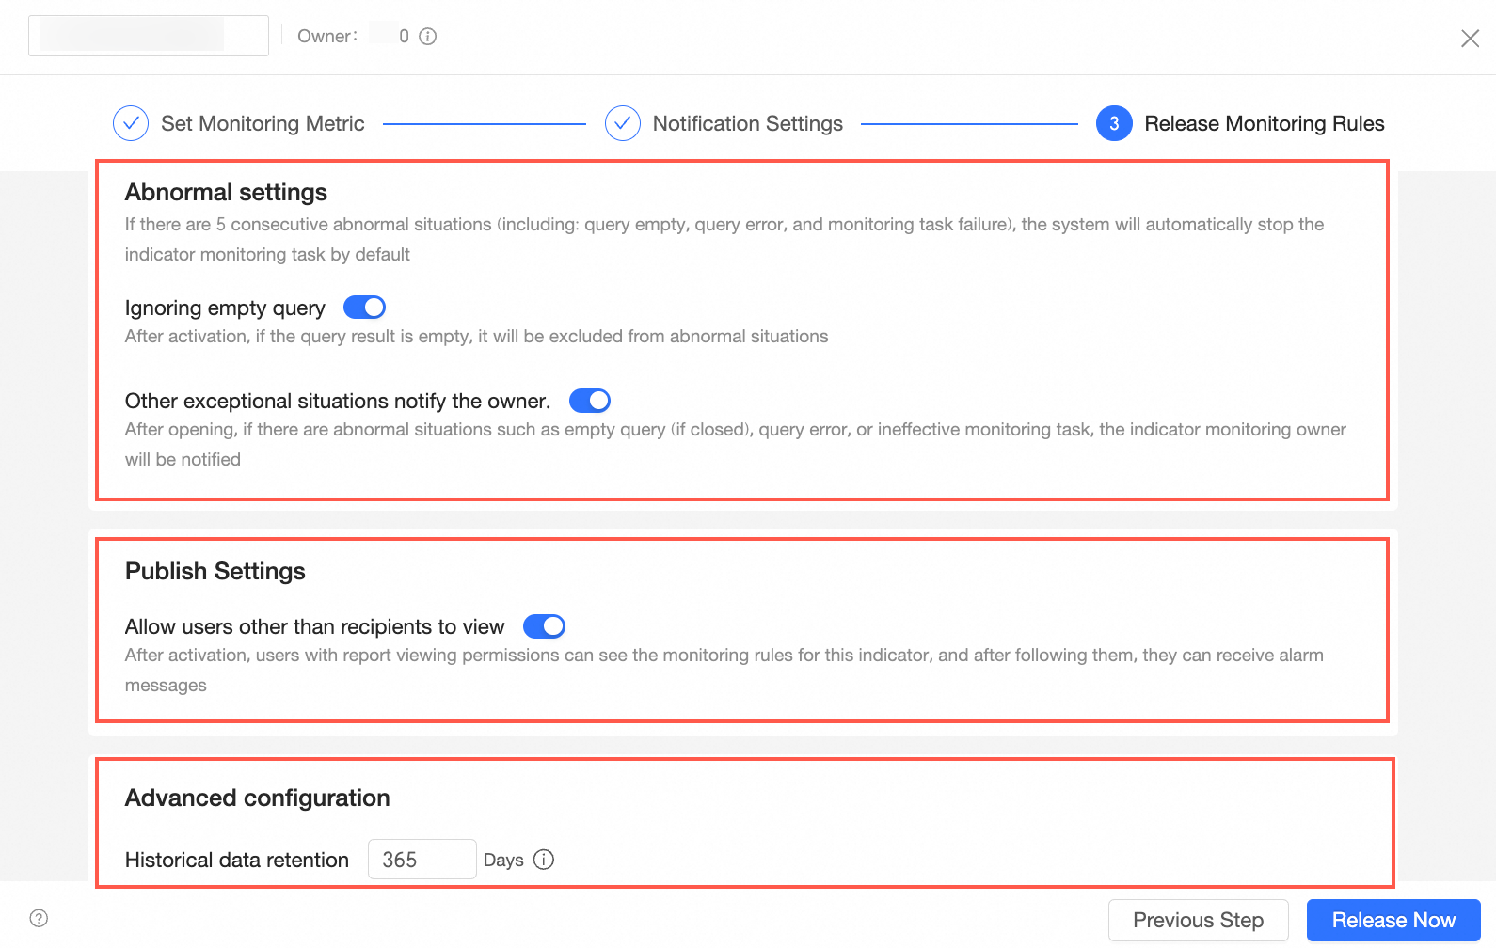Click the Owner info icon
The height and width of the screenshot is (948, 1496).
pos(428,37)
